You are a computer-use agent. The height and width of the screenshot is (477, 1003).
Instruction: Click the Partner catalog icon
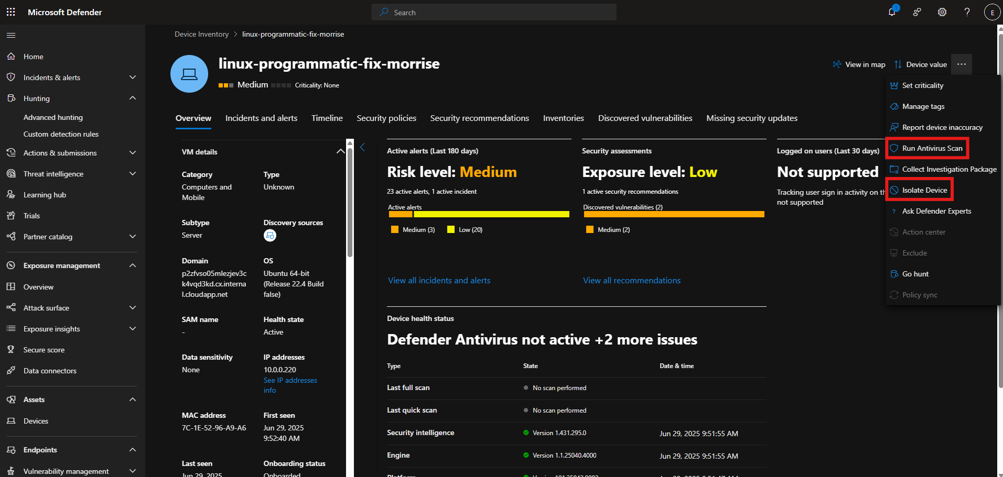[x=11, y=236]
